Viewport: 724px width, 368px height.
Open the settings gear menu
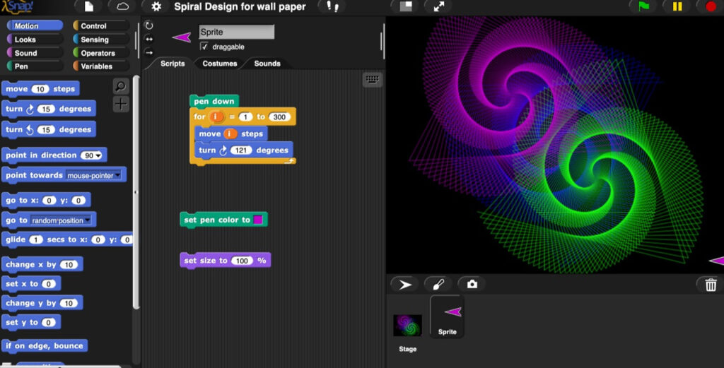pos(156,6)
